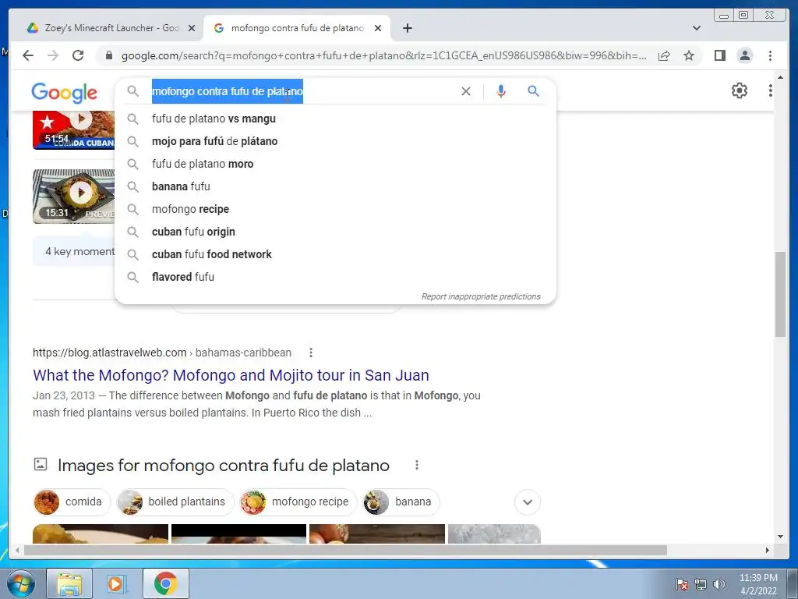Choose suggestion cuban fufu origin
The height and width of the screenshot is (599, 798).
point(335,232)
